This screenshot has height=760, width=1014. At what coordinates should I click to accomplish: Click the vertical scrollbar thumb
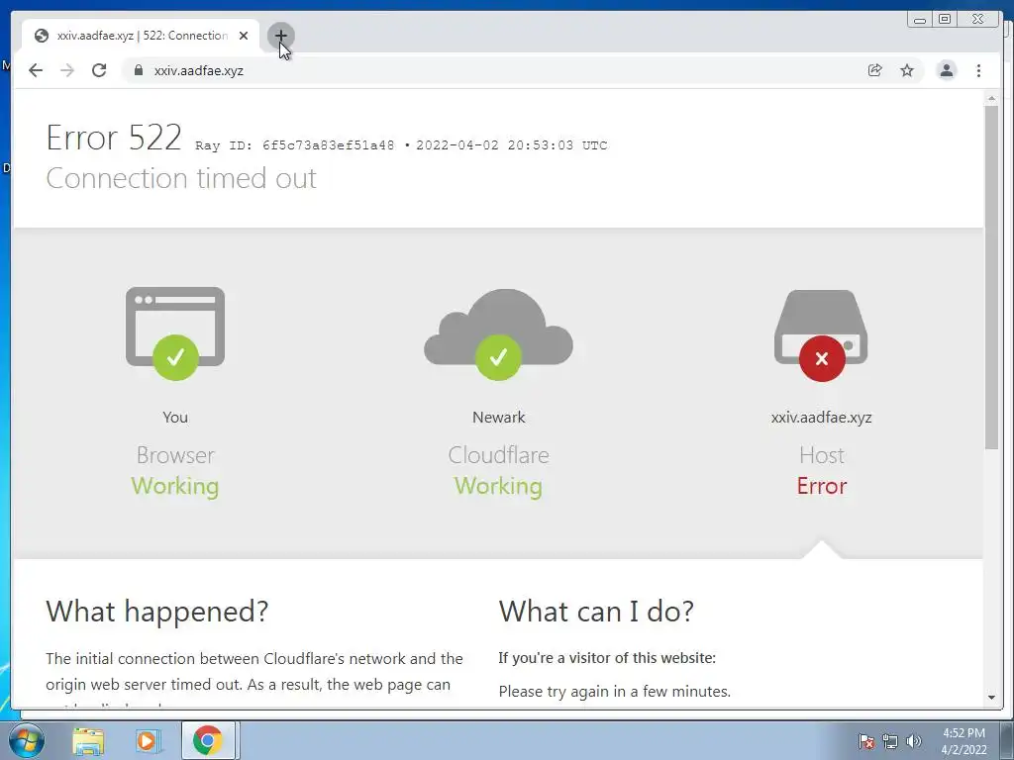(991, 277)
